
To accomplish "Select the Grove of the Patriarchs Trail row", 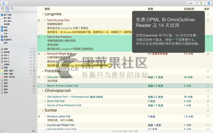I will pyautogui.click(x=125, y=105).
